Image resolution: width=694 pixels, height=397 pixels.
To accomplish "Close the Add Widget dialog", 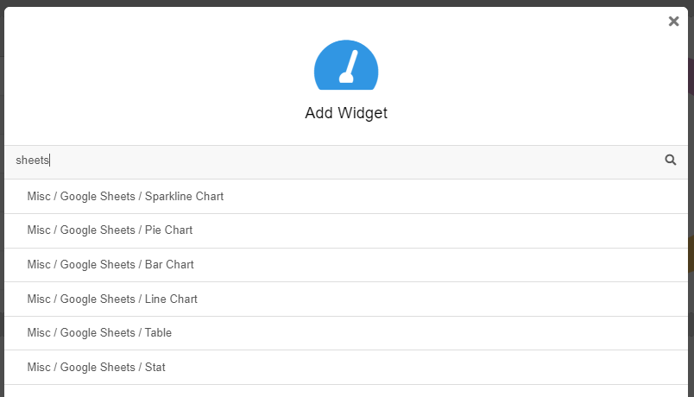I will point(673,22).
